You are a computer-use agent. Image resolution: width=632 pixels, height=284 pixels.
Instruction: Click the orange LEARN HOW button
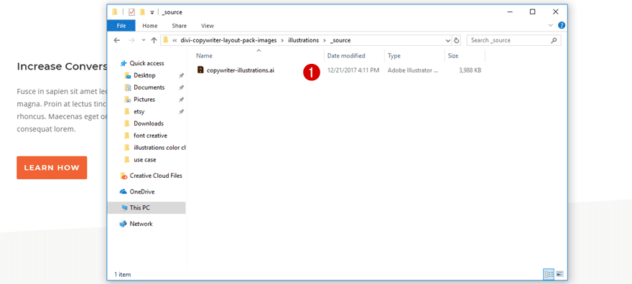tap(52, 168)
